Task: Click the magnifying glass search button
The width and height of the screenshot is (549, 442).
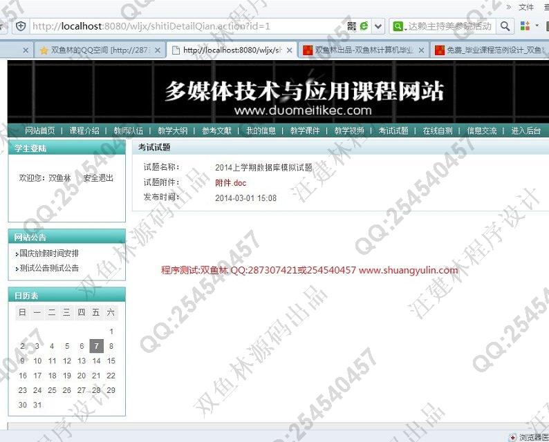Action: point(505,26)
